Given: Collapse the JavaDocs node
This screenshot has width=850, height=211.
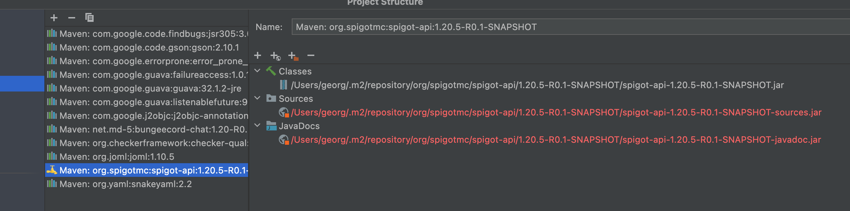Looking at the screenshot, I should pos(258,125).
